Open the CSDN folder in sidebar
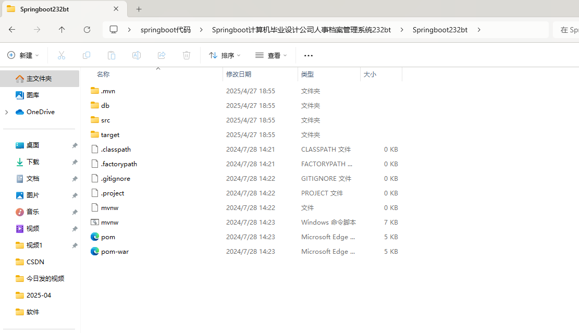Screen dimensions: 579x333 pyautogui.click(x=35, y=262)
